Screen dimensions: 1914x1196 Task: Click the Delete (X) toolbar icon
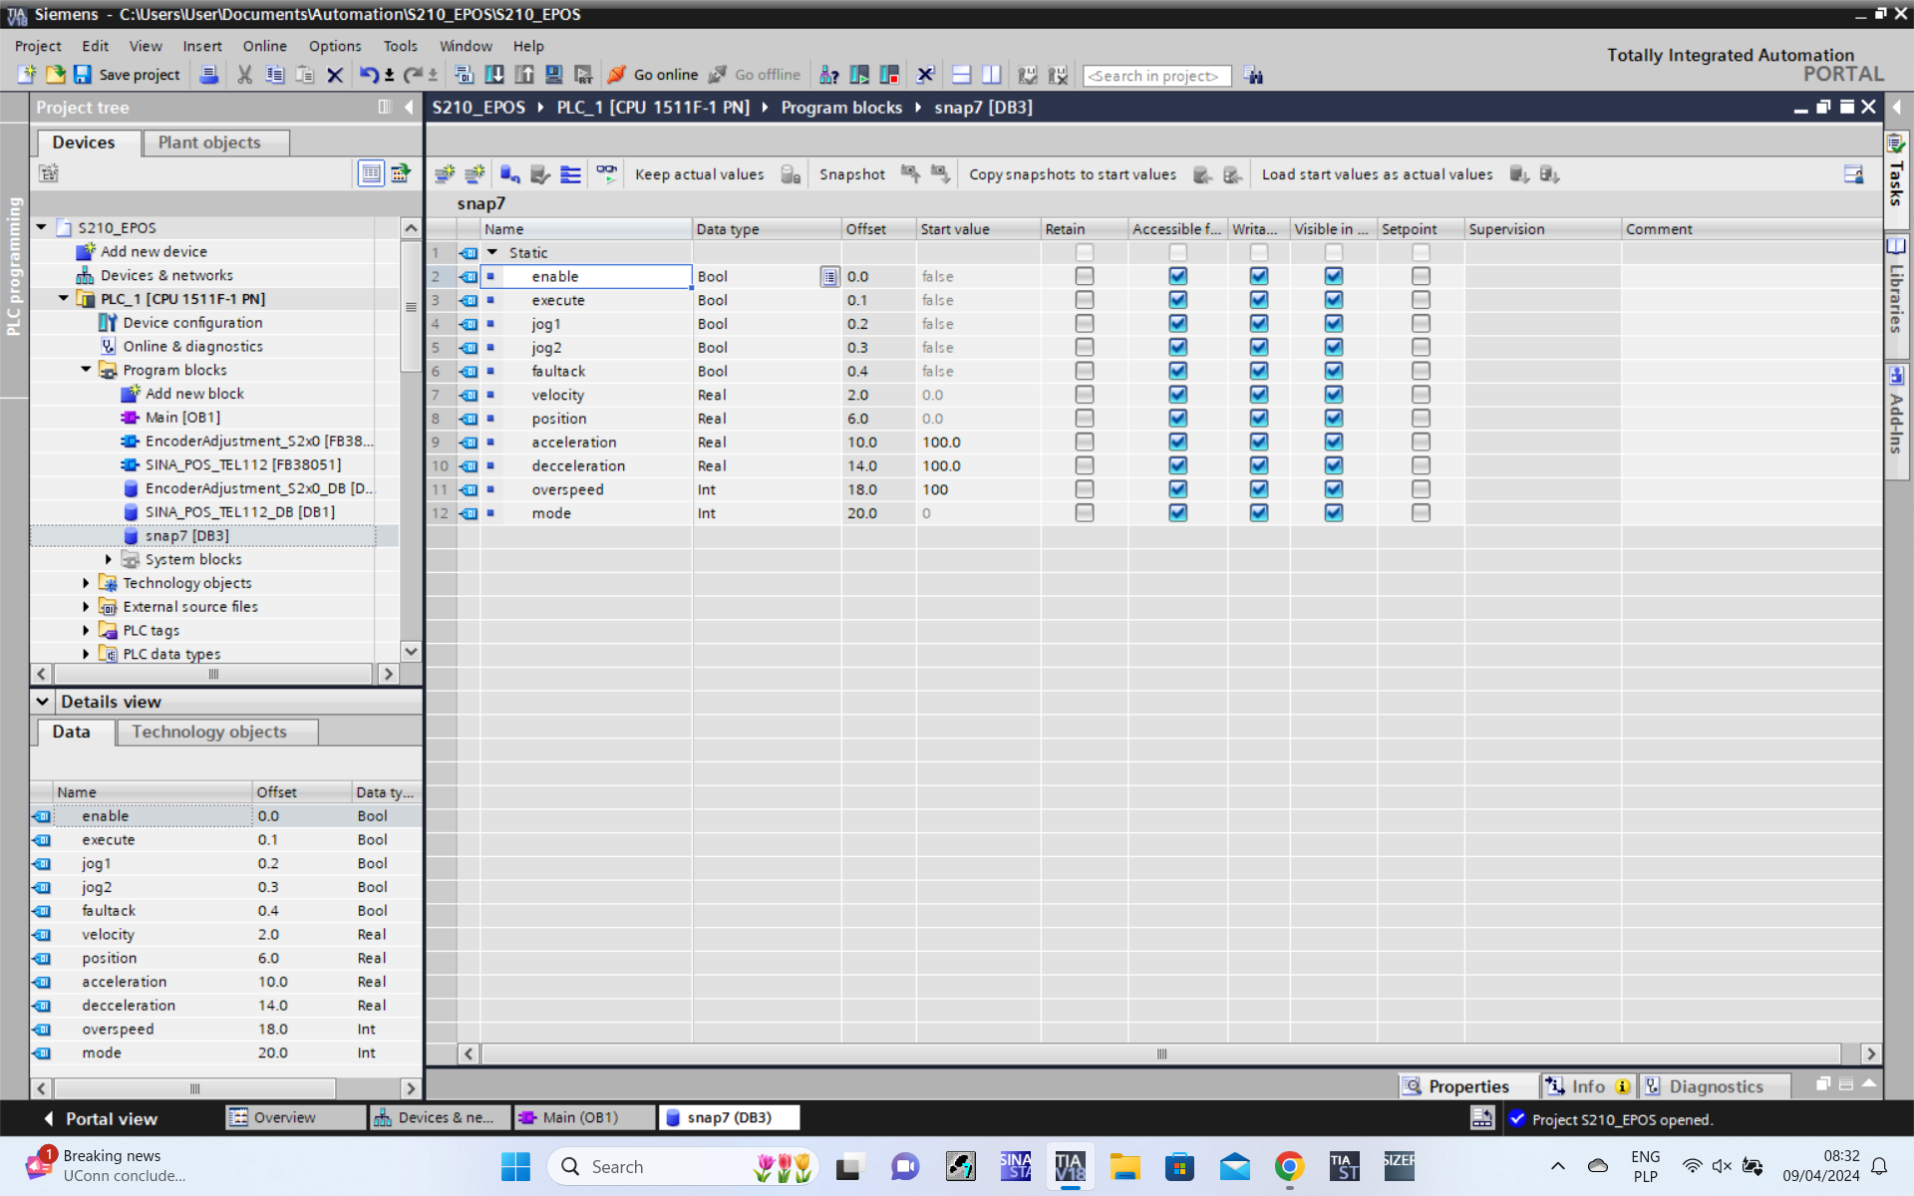coord(335,75)
